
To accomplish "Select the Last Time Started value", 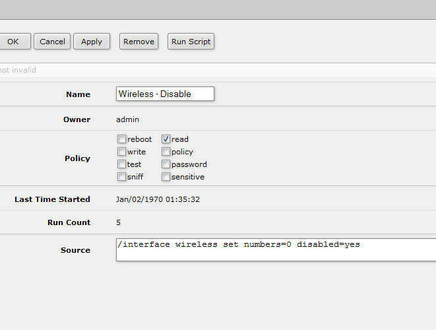I will click(158, 199).
